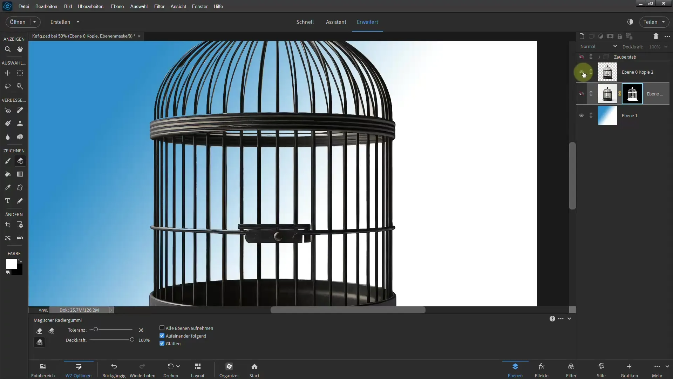Uncheck Aufeinander folgend option
Viewport: 673px width, 379px height.
pyautogui.click(x=162, y=336)
